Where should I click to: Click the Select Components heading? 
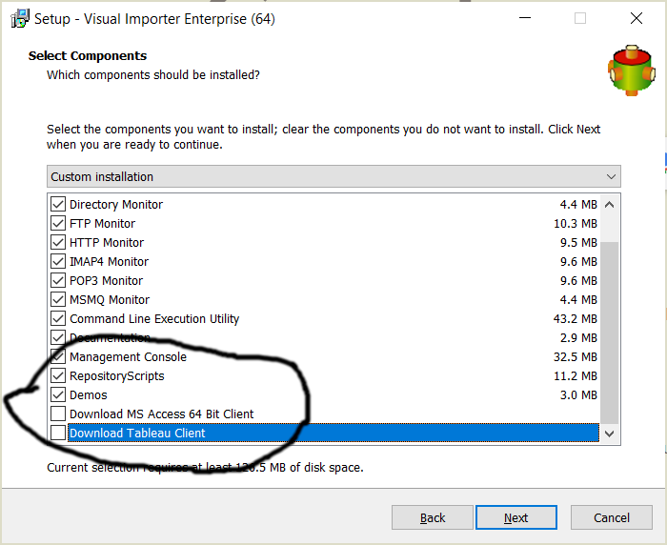tap(88, 55)
